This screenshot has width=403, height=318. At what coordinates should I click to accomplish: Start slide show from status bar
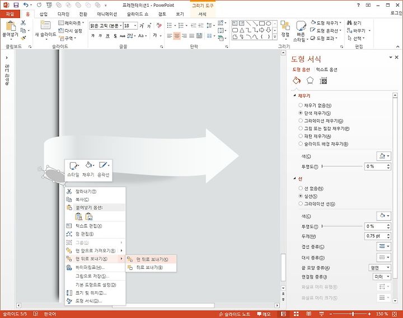click(321, 314)
